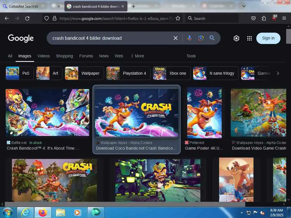The image size is (291, 218).
Task: Filter images by Playstation 4 chip
Action: point(128,73)
